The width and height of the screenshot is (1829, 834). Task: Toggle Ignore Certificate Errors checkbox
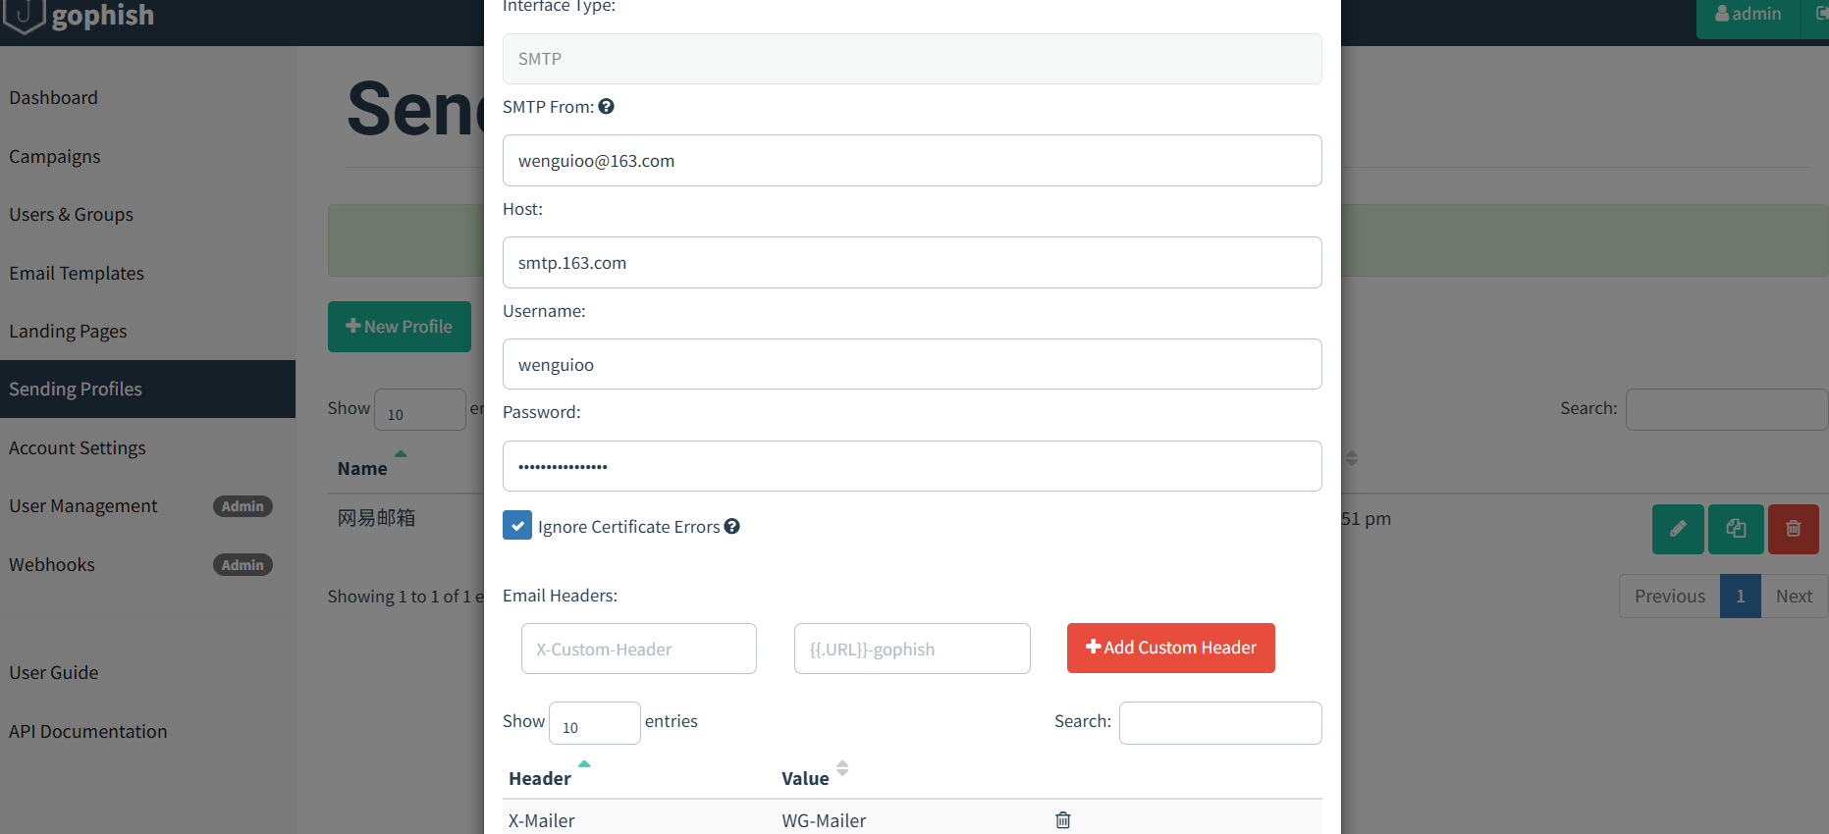pos(517,526)
